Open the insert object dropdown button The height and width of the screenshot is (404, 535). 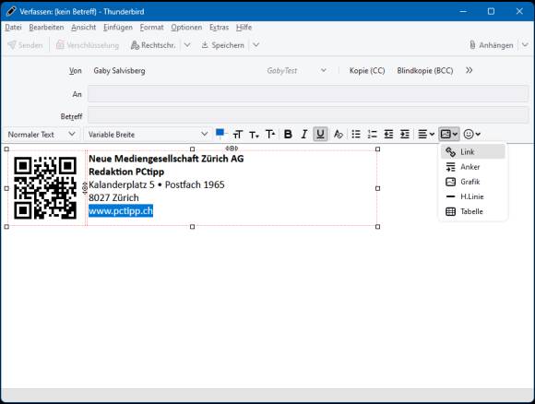pyautogui.click(x=448, y=134)
